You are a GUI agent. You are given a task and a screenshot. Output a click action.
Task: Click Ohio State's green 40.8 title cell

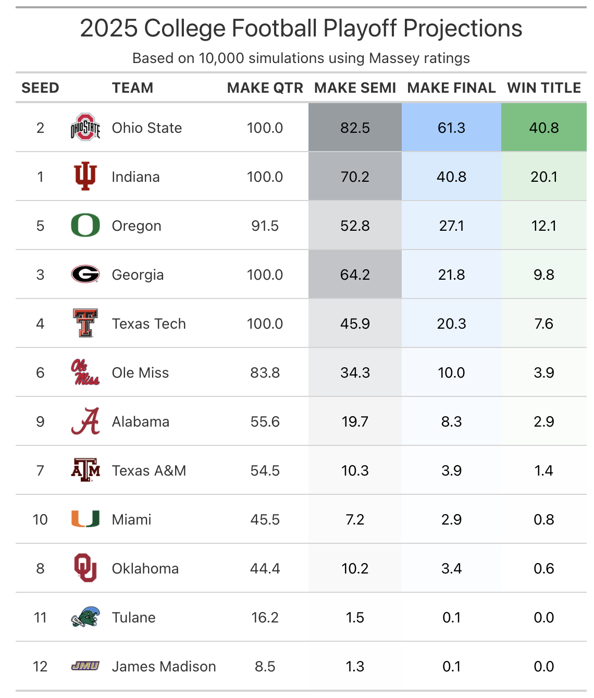(x=543, y=128)
